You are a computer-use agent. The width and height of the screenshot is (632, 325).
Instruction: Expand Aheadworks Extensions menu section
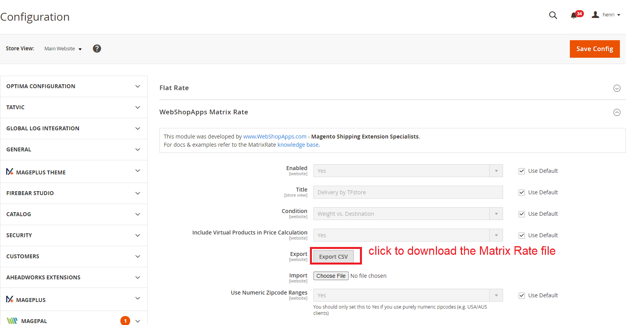click(x=74, y=277)
